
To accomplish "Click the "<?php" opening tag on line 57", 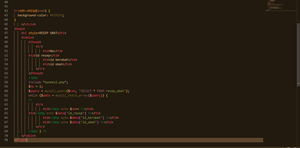I will [33, 78].
